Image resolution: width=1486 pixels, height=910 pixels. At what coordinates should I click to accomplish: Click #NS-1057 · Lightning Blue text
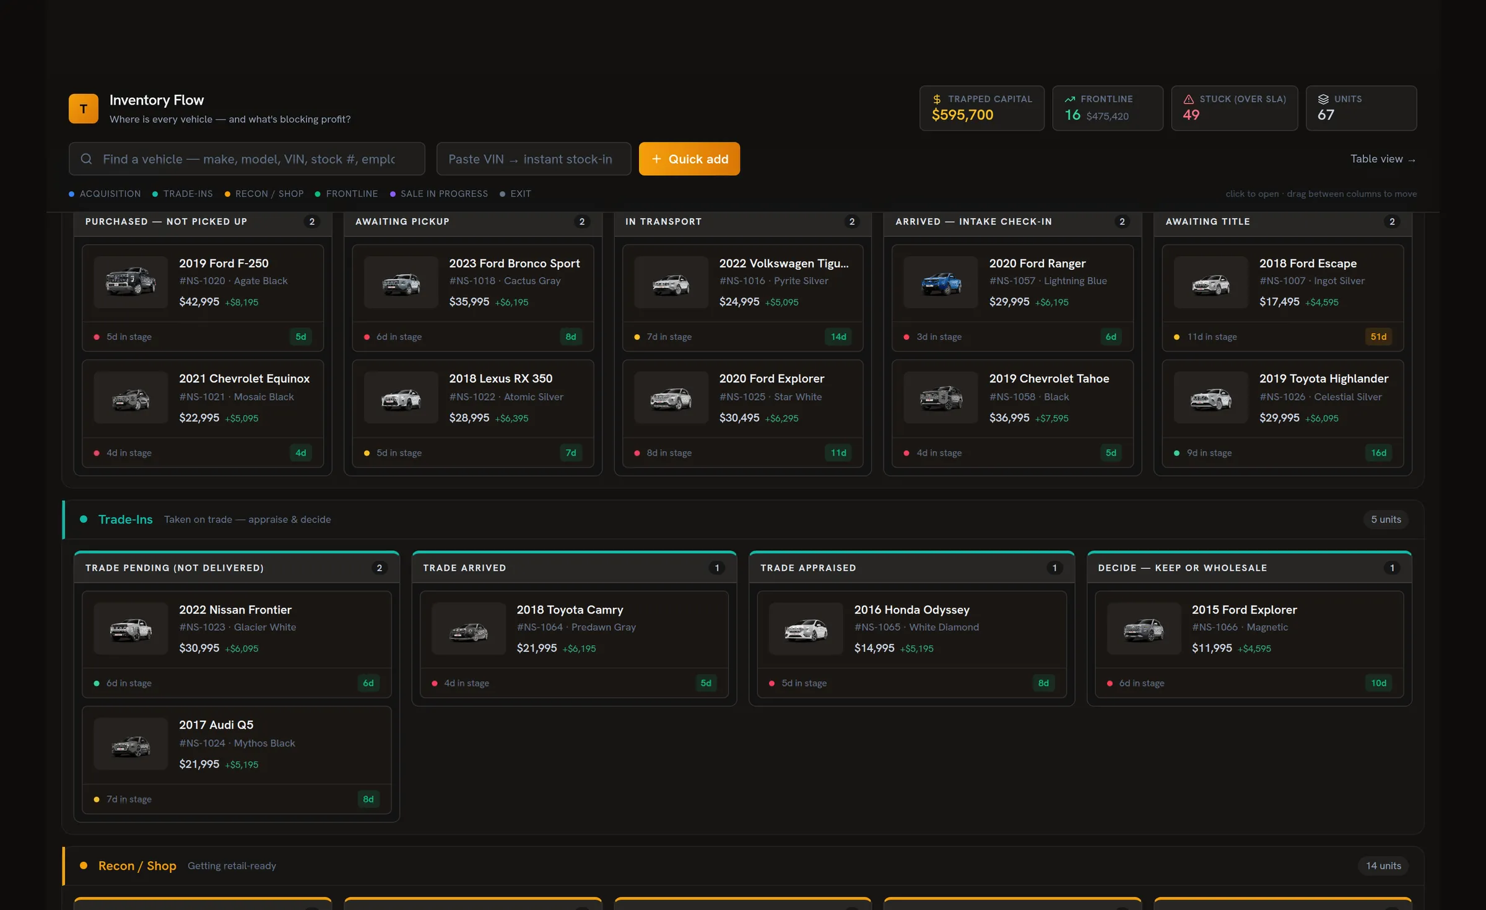[x=1048, y=280]
